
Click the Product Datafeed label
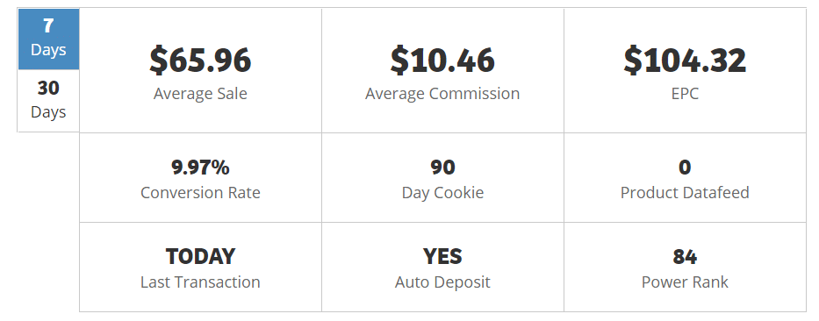click(x=685, y=193)
